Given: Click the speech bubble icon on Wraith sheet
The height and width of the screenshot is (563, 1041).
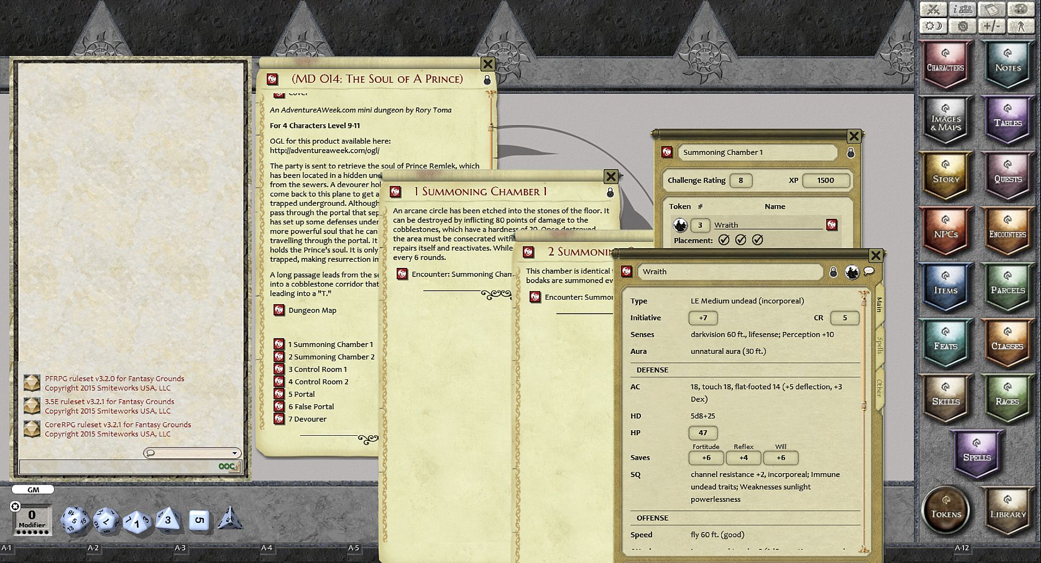Looking at the screenshot, I should point(869,271).
